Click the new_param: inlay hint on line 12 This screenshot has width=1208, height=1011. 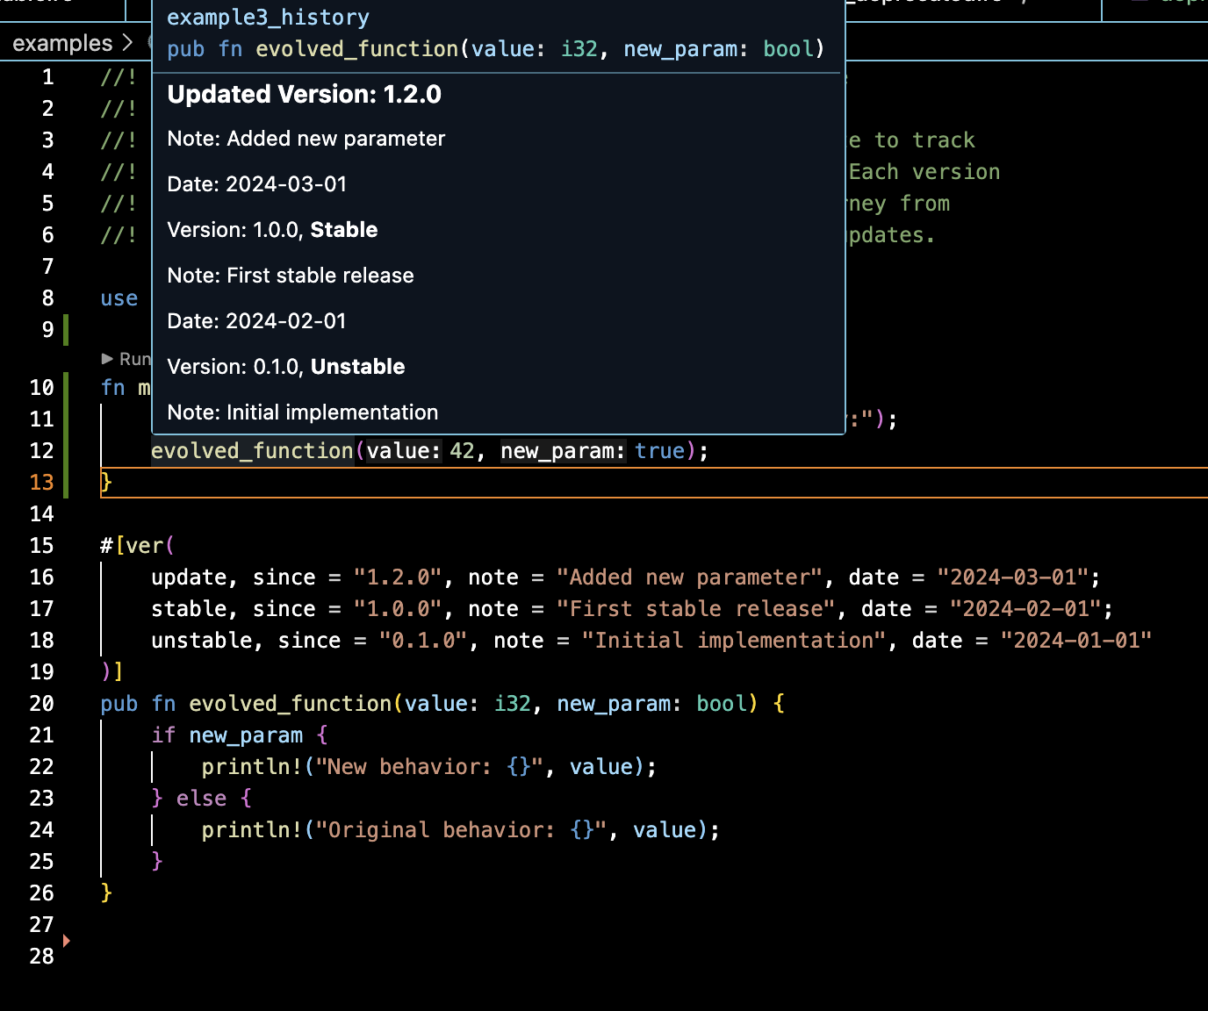(x=562, y=450)
